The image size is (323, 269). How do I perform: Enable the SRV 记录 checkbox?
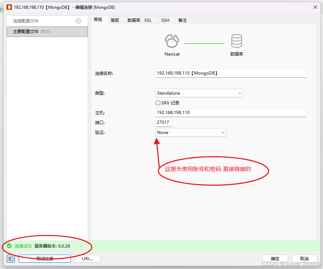point(158,103)
